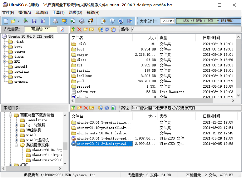The image size is (242, 178).
Task: Click the 可启动 EFI boot status button
Action: pos(41,29)
